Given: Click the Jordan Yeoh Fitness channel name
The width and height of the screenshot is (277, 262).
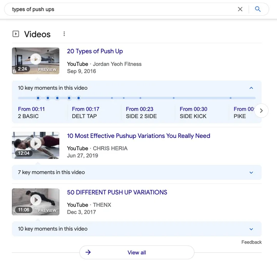Looking at the screenshot, I should [x=117, y=64].
